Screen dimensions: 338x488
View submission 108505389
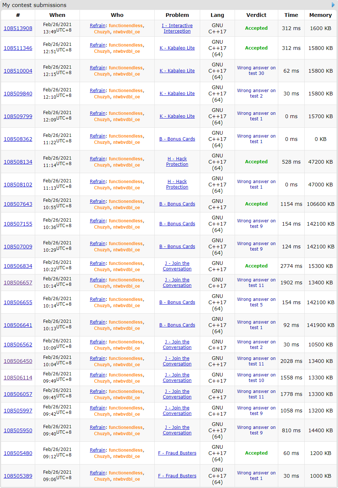point(18,476)
